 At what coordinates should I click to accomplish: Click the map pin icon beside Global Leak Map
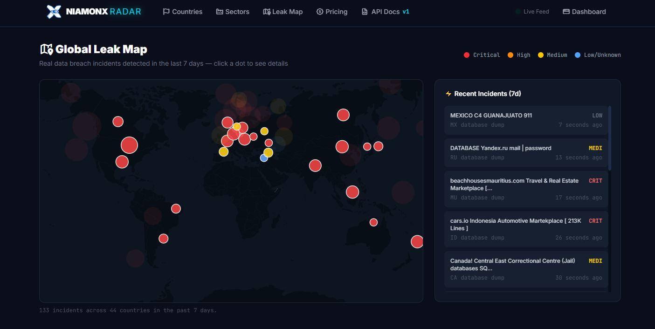(47, 49)
